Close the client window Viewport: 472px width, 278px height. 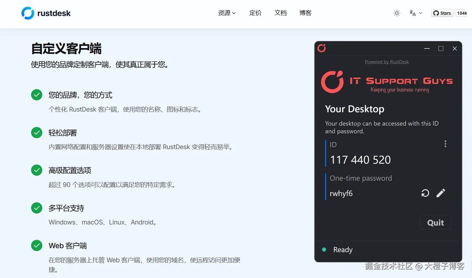[x=455, y=48]
